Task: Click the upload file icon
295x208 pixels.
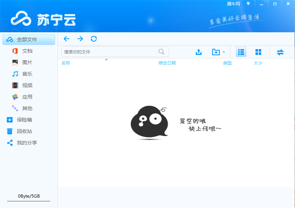Action: point(199,52)
